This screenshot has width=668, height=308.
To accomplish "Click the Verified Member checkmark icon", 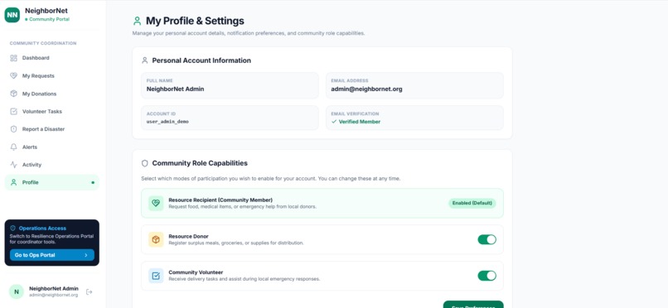I will (334, 122).
